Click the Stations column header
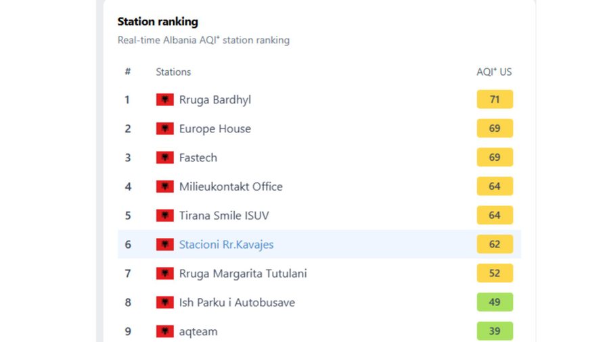Viewport: 609px width, 342px height. (173, 72)
